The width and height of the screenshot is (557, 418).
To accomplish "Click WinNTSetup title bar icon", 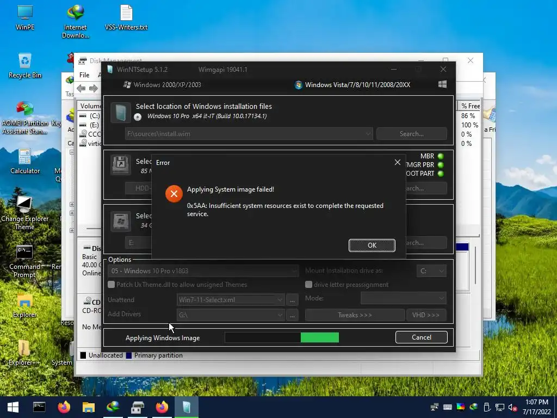I will click(110, 69).
